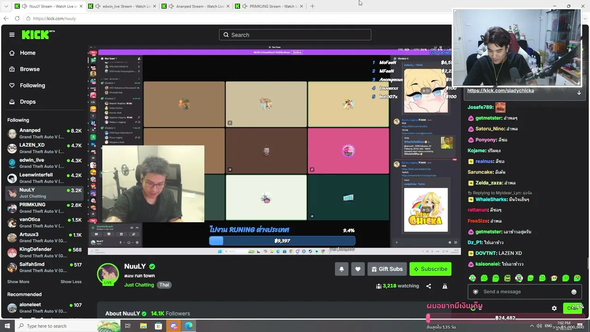Close the edwin_live Stream tab

click(x=153, y=6)
